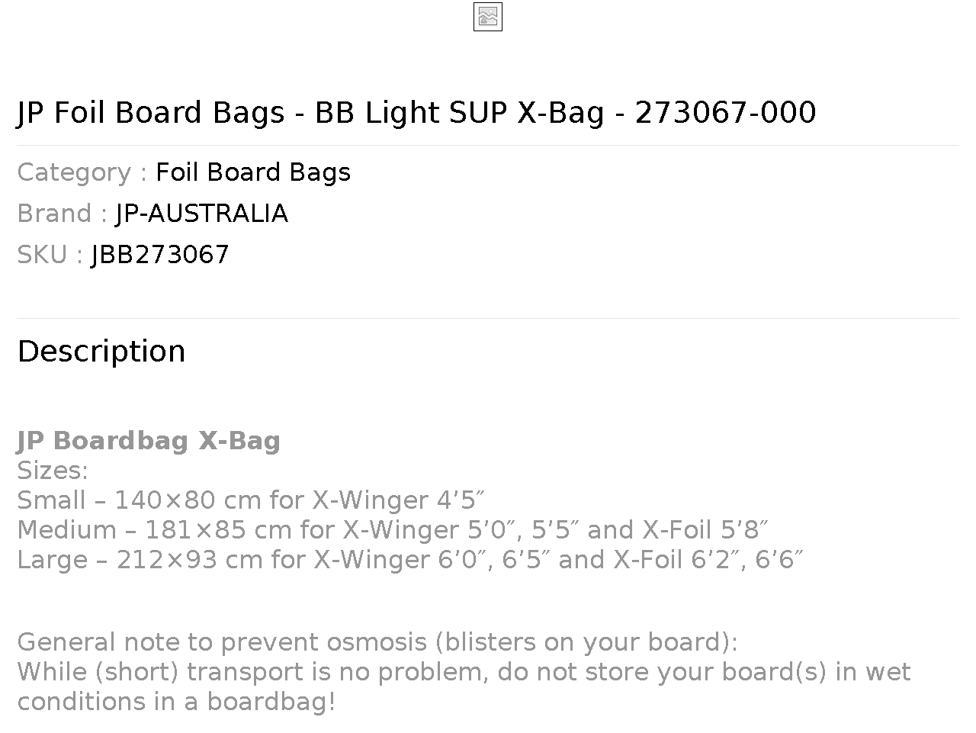Click the X-Winger 4'5" text in the Small line
Viewport: 976px width, 733px height.
[399, 500]
